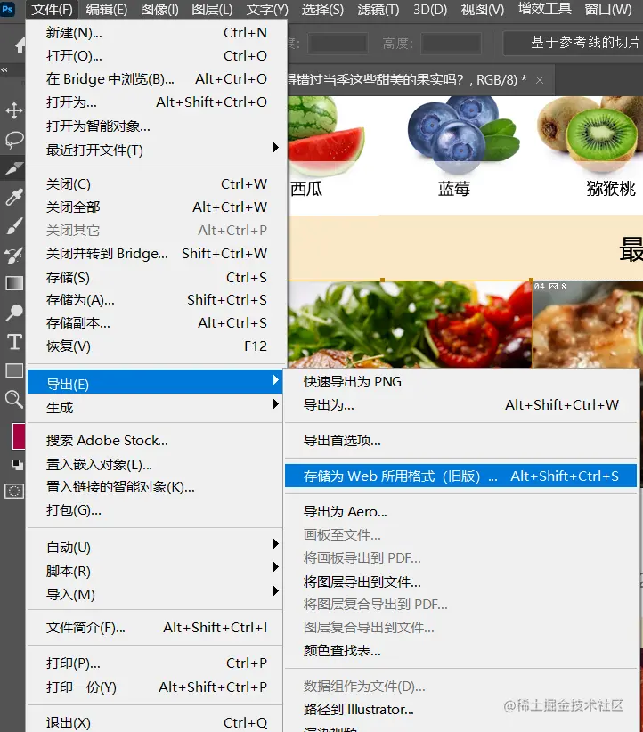Click the width input field
The height and width of the screenshot is (732, 643).
(338, 44)
